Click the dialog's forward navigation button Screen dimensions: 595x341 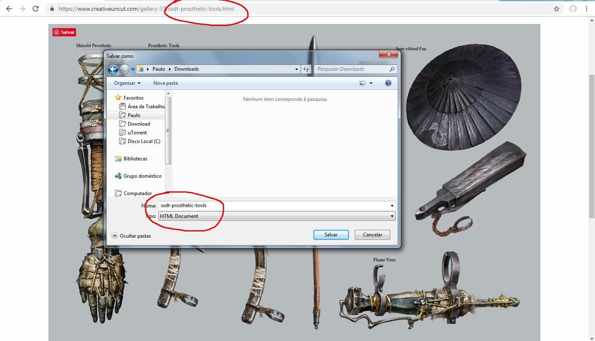124,69
